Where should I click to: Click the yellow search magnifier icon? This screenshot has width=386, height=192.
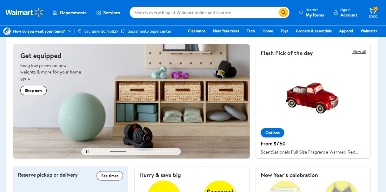click(283, 13)
